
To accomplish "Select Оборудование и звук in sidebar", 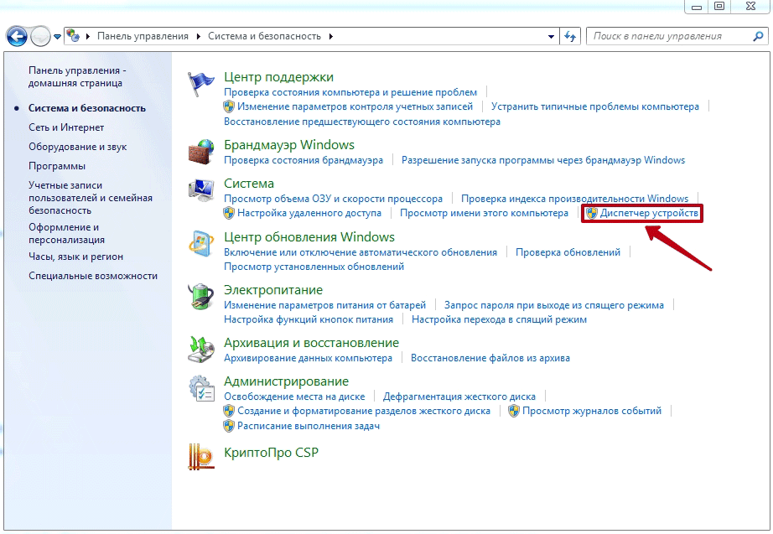I will (x=77, y=147).
